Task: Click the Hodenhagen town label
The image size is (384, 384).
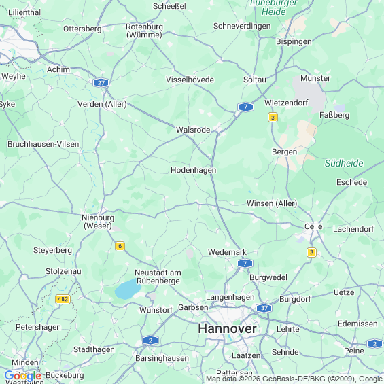Action: tap(194, 170)
